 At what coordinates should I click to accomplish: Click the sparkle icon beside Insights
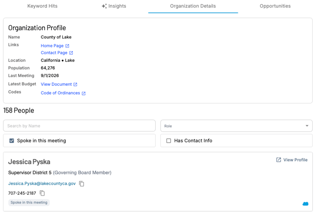pos(104,6)
